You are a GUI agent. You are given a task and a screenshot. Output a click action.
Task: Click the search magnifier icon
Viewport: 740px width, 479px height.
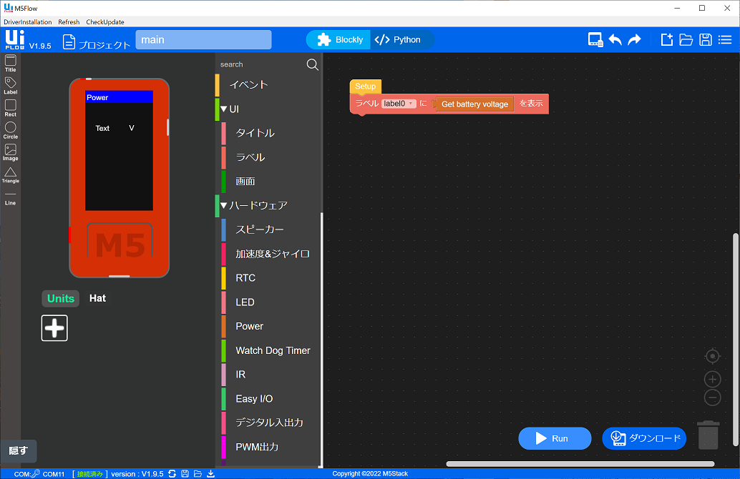(313, 64)
